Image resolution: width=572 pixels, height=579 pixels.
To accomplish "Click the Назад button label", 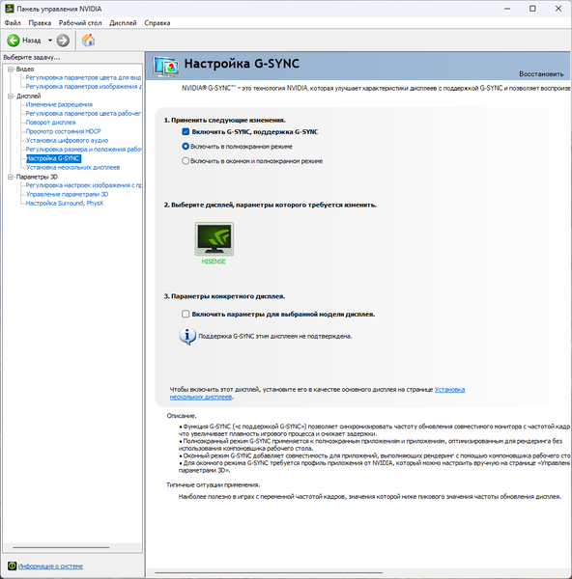I will [32, 41].
